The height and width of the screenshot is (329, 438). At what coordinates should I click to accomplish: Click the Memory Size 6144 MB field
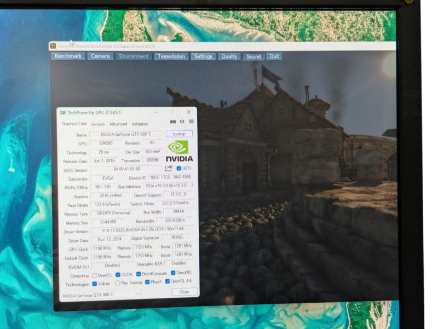click(108, 222)
